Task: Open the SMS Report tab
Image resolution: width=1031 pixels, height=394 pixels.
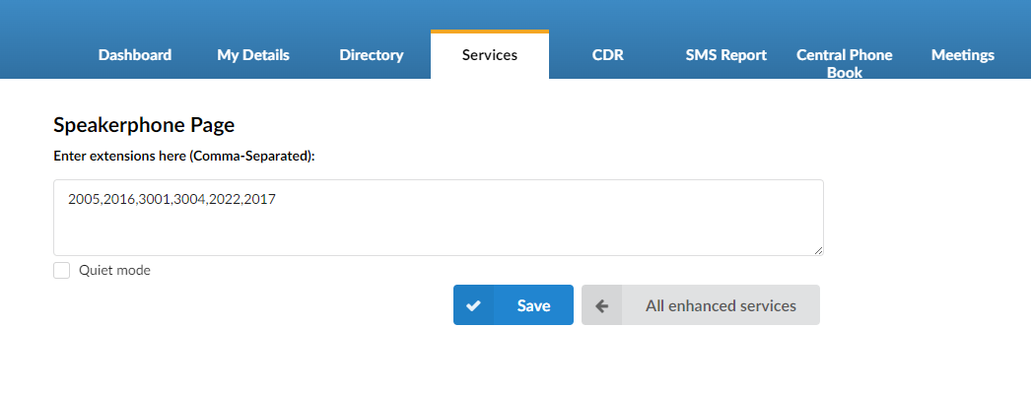Action: point(726,55)
